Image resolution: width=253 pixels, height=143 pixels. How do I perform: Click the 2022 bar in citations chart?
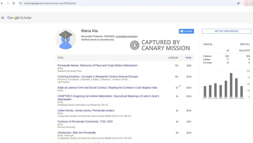pyautogui.click(x=231, y=85)
